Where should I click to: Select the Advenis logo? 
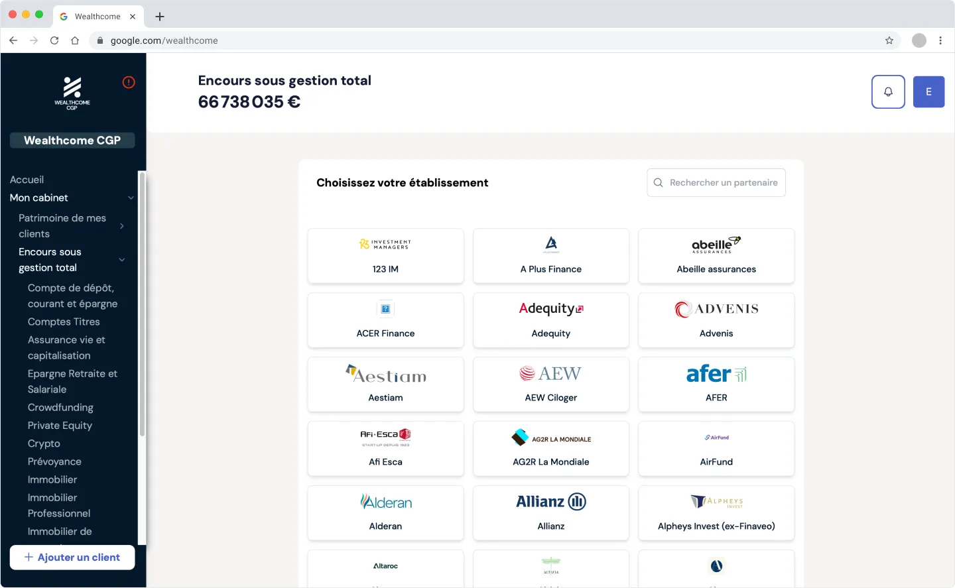716,309
